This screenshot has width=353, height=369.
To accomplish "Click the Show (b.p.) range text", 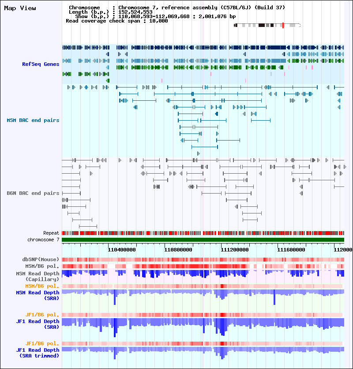I will coord(155,16).
